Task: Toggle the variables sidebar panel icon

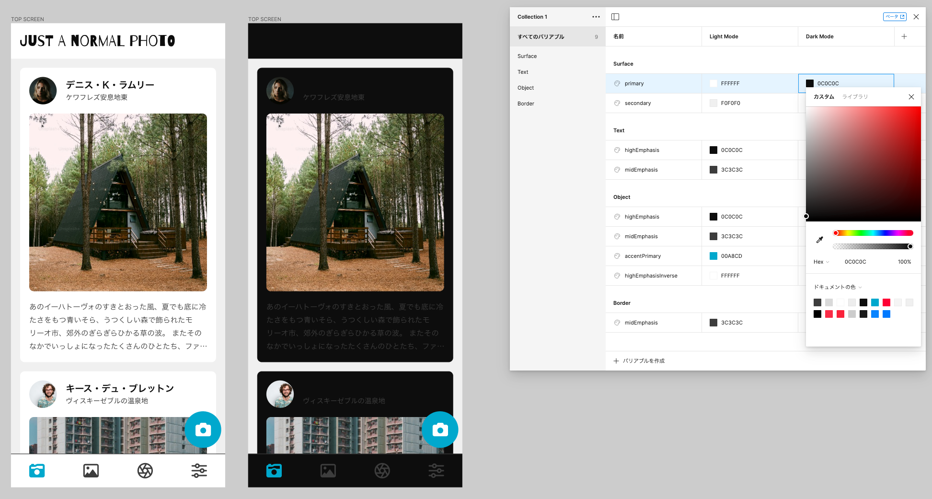Action: click(x=615, y=17)
